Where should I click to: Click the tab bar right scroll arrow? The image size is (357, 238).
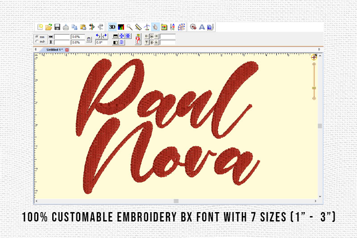coord(319,50)
